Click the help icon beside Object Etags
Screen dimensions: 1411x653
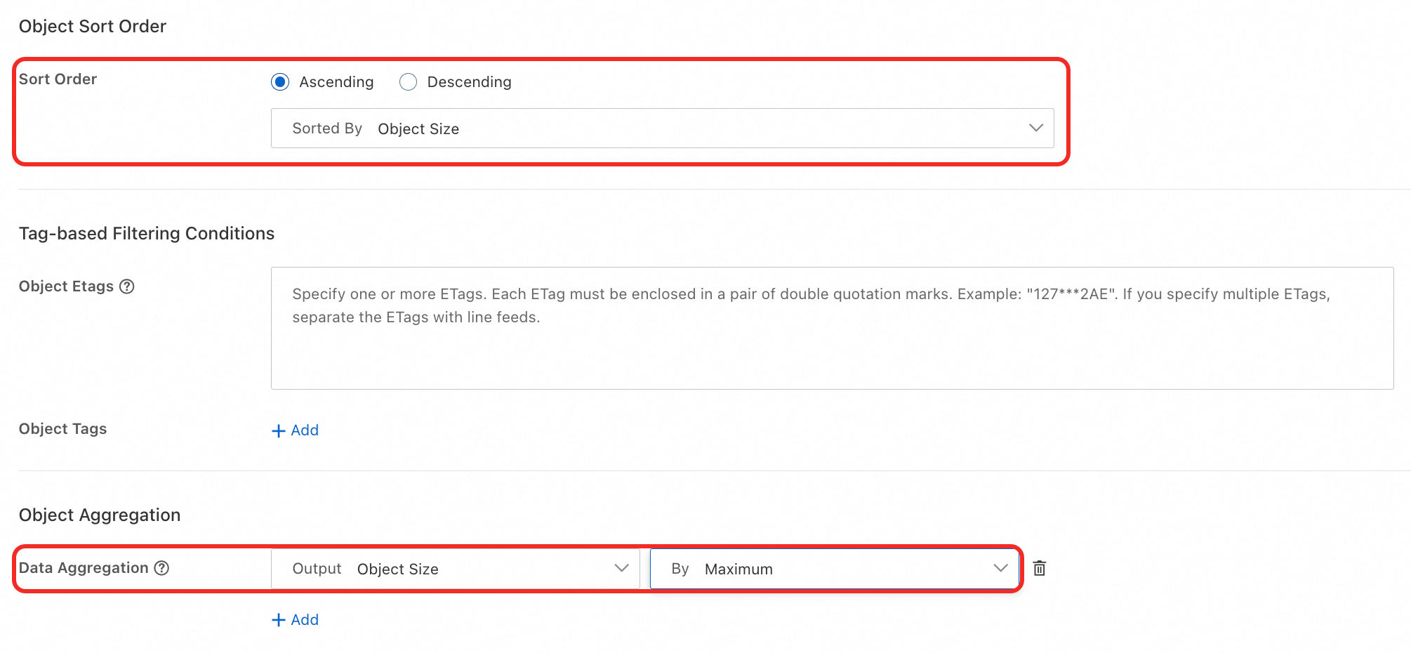(x=127, y=286)
